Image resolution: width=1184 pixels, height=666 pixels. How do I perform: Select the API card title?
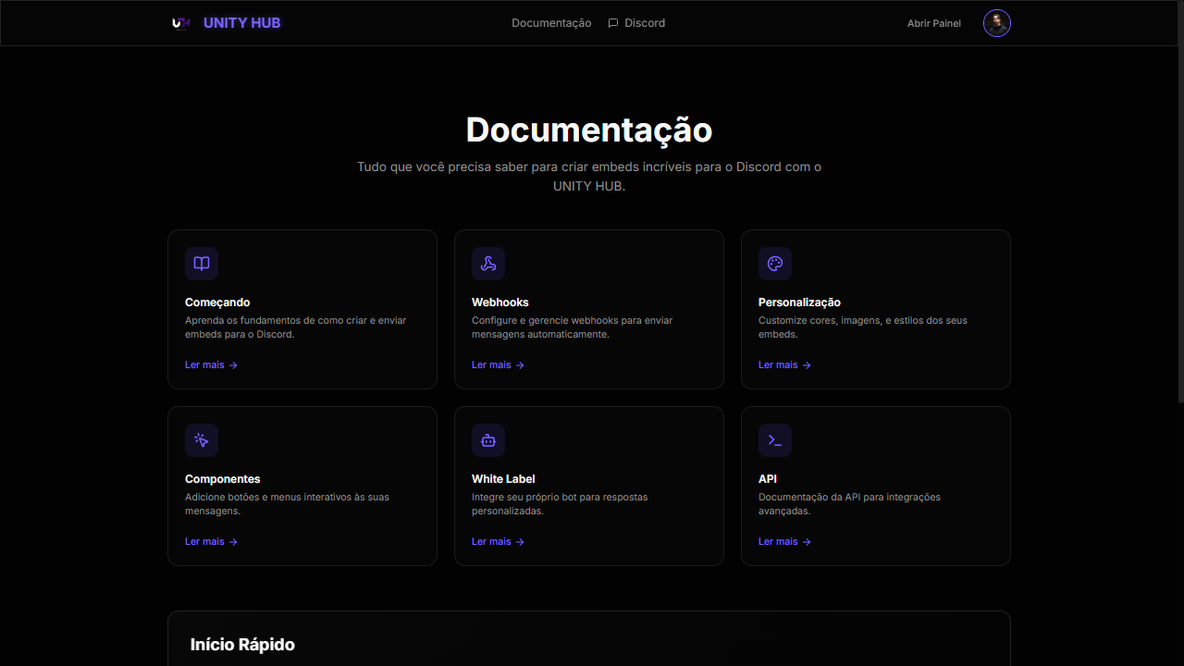click(x=768, y=479)
